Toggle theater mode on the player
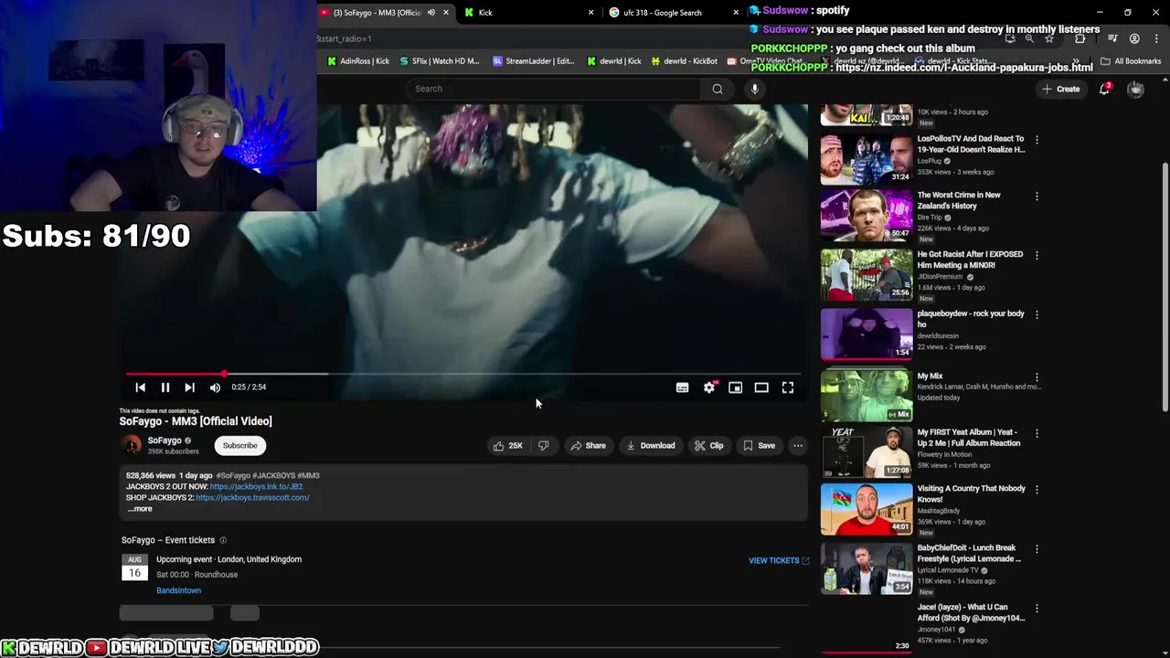The image size is (1170, 658). (761, 387)
